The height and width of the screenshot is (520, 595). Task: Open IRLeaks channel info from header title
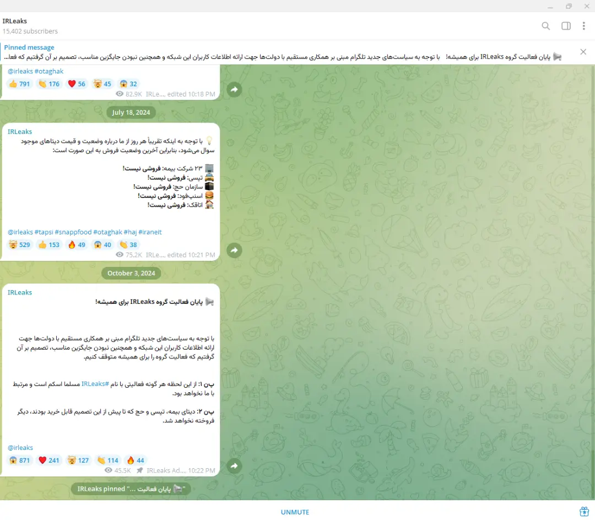[15, 21]
